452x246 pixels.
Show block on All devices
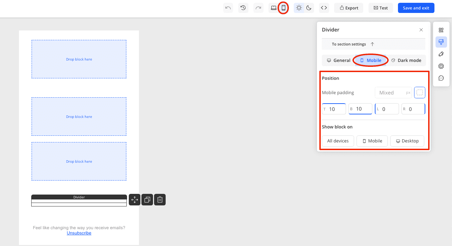click(x=338, y=141)
